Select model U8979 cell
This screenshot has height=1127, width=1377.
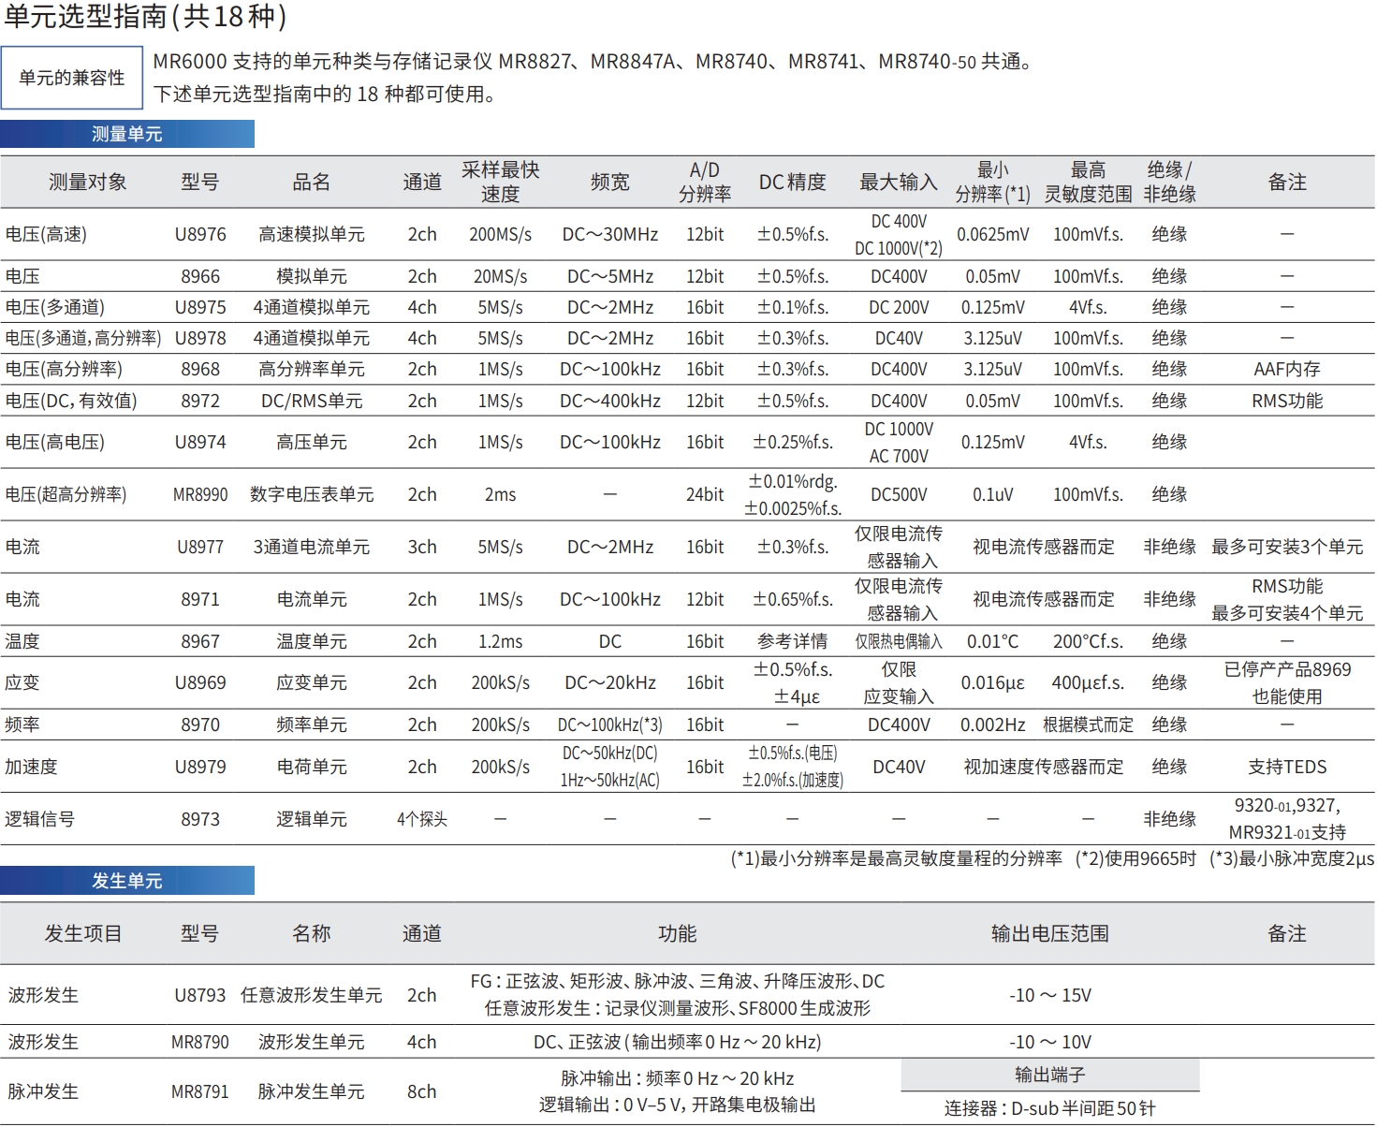[200, 768]
